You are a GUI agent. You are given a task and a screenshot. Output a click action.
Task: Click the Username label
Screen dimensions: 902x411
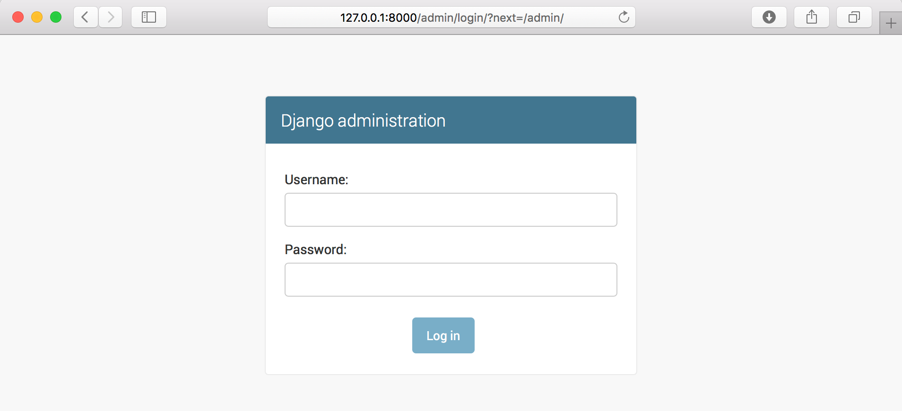[316, 180]
